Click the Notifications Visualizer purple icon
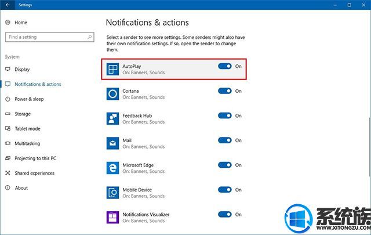The height and width of the screenshot is (235, 371). pos(112,217)
